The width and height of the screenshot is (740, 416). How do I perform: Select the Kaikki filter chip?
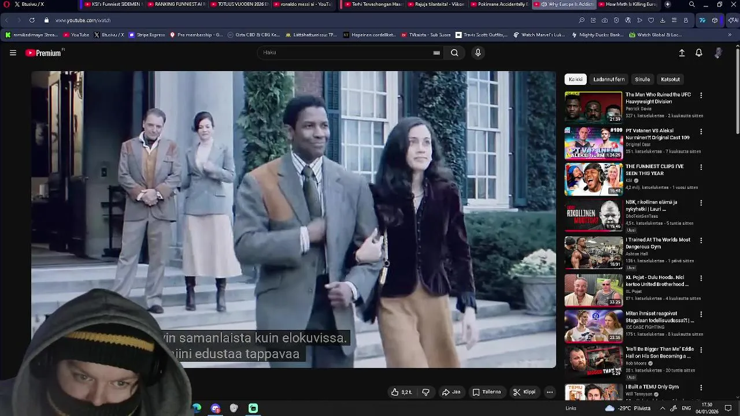[x=576, y=79]
